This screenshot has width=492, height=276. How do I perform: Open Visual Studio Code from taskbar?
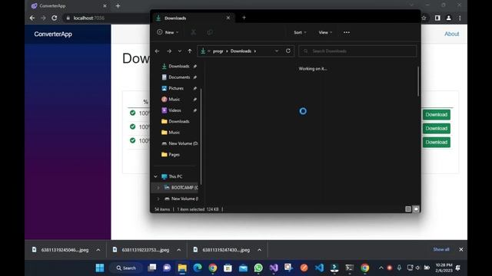point(319,268)
